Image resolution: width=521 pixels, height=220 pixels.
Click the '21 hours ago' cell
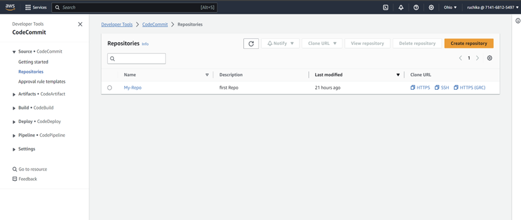click(x=328, y=88)
